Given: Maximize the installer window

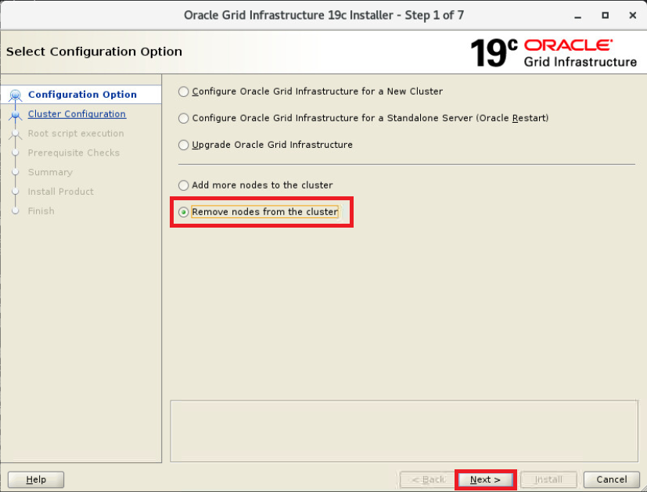Looking at the screenshot, I should pos(605,16).
